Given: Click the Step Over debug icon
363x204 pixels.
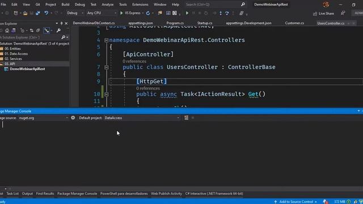Looking at the screenshot, I should tap(227, 13).
